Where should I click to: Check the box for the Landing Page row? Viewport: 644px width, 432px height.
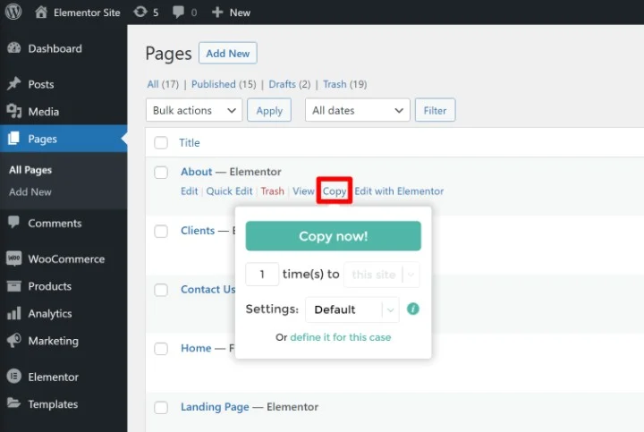click(161, 407)
